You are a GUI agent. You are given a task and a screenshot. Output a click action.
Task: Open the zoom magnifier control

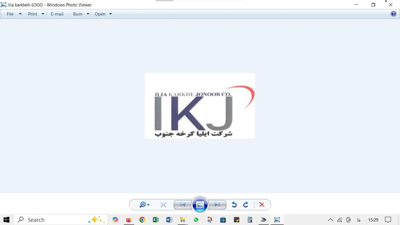click(144, 205)
